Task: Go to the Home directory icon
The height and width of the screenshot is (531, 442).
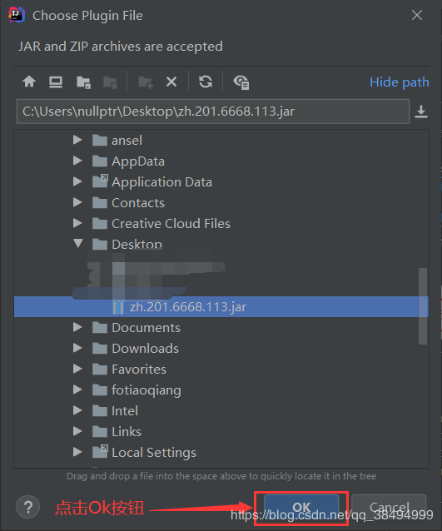Action: [x=29, y=82]
